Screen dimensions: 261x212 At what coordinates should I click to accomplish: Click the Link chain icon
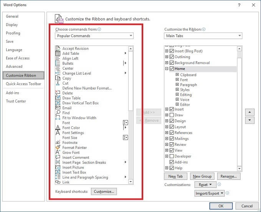click(x=58, y=182)
